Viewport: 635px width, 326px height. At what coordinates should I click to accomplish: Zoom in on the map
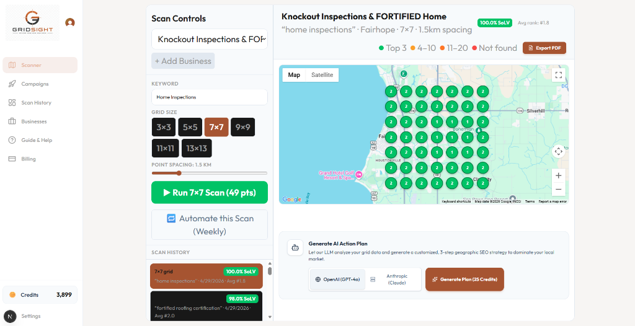(559, 175)
